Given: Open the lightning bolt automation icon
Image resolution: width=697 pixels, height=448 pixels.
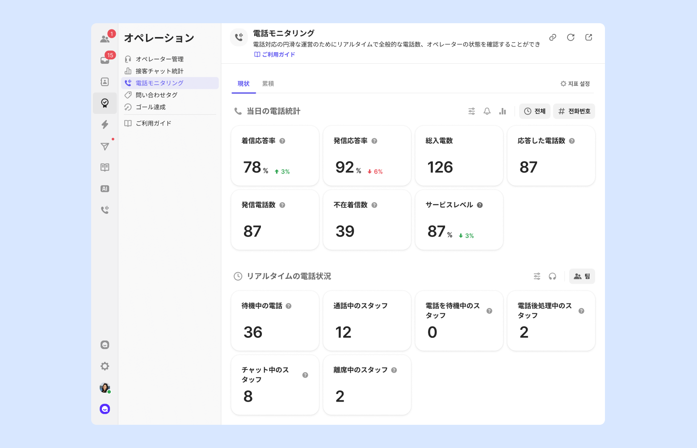Looking at the screenshot, I should pyautogui.click(x=105, y=124).
